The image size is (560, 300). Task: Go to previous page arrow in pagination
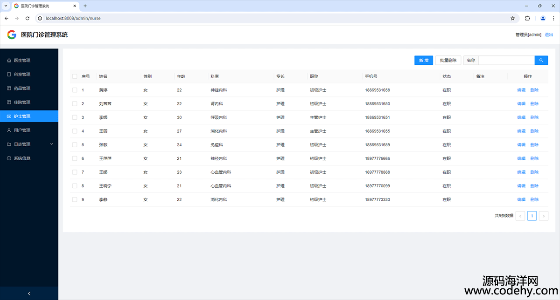[x=520, y=216]
